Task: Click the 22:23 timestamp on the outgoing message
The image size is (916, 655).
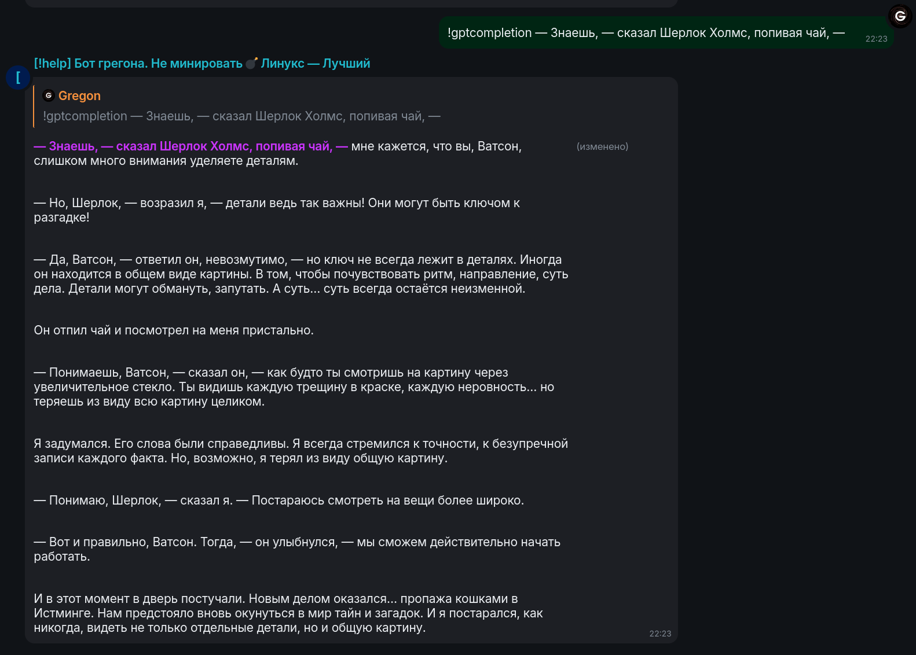Action: tap(875, 39)
